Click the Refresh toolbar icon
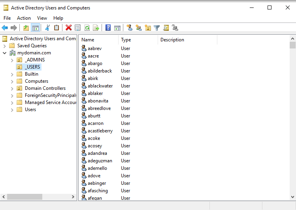 click(87, 28)
